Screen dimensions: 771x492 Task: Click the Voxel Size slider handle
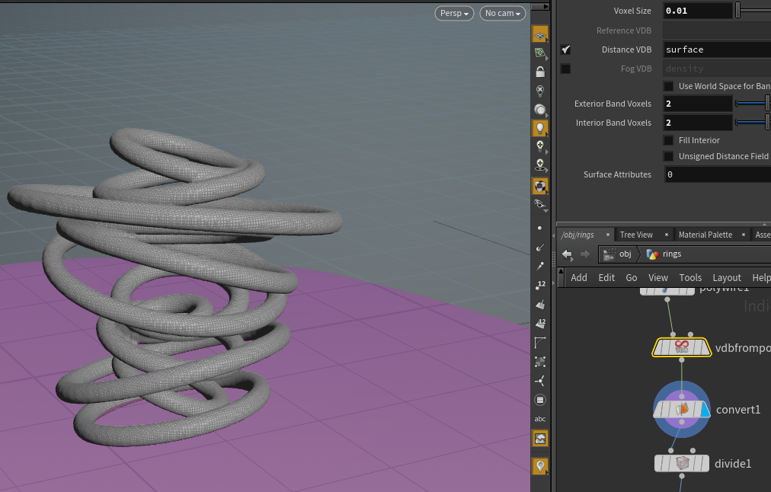(x=737, y=11)
